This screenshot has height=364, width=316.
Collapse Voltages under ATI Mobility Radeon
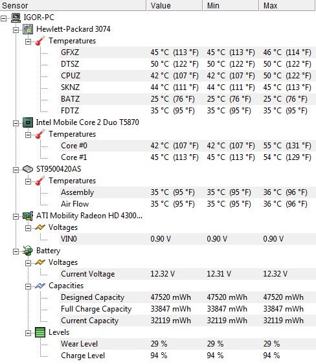(x=28, y=228)
